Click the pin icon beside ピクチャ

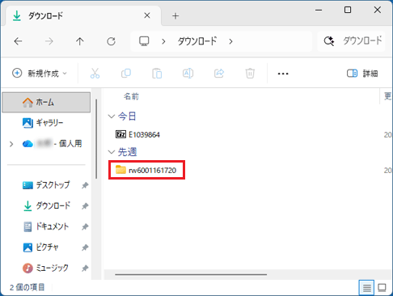coord(85,247)
